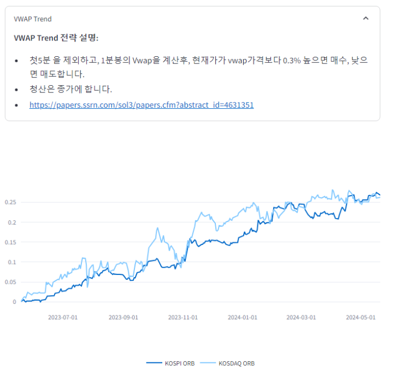
Task: Pick the 2024-05-01 x-axis label
Action: coord(361,317)
